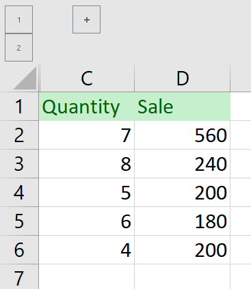Select row 6 header

point(19,250)
